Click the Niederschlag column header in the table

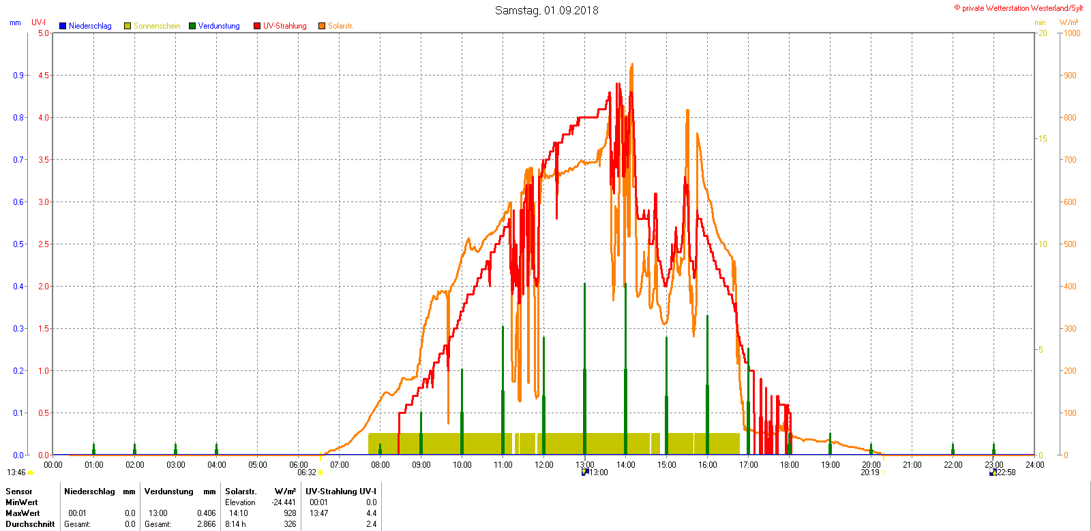coord(89,492)
